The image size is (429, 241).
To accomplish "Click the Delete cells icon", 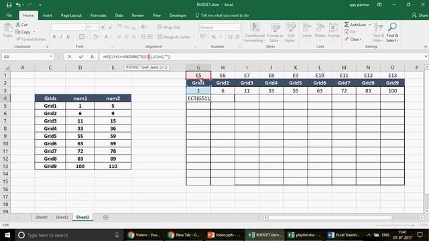I will coord(320,27).
